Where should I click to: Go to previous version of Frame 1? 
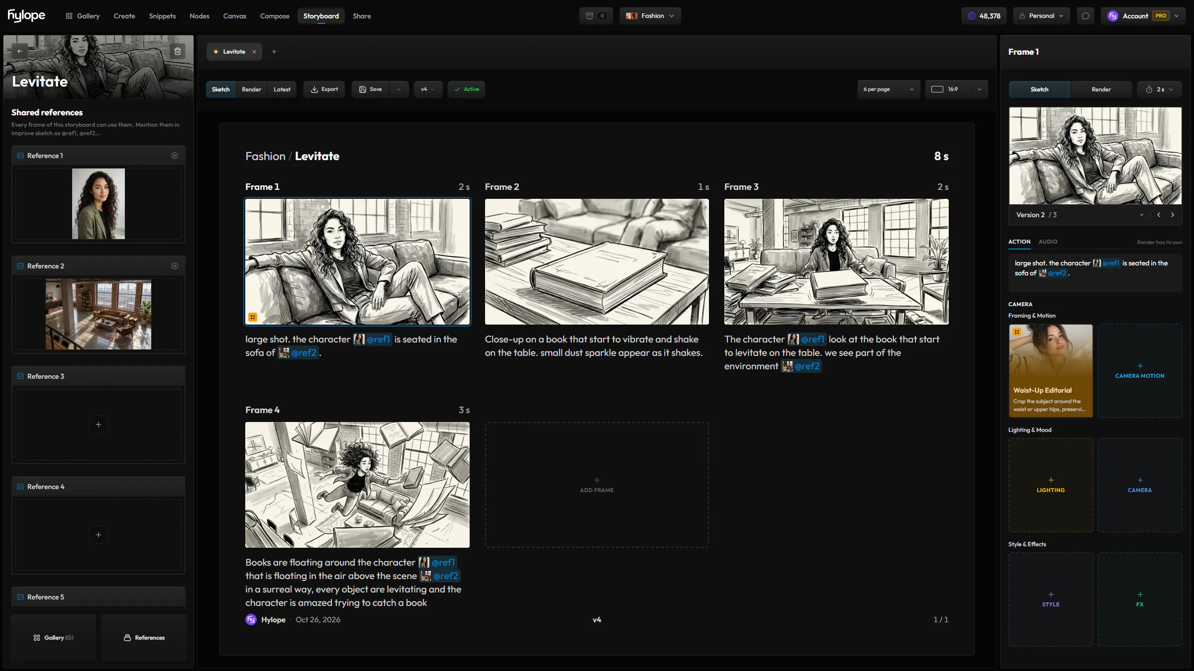coord(1159,215)
